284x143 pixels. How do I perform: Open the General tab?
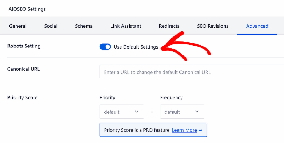(18, 26)
